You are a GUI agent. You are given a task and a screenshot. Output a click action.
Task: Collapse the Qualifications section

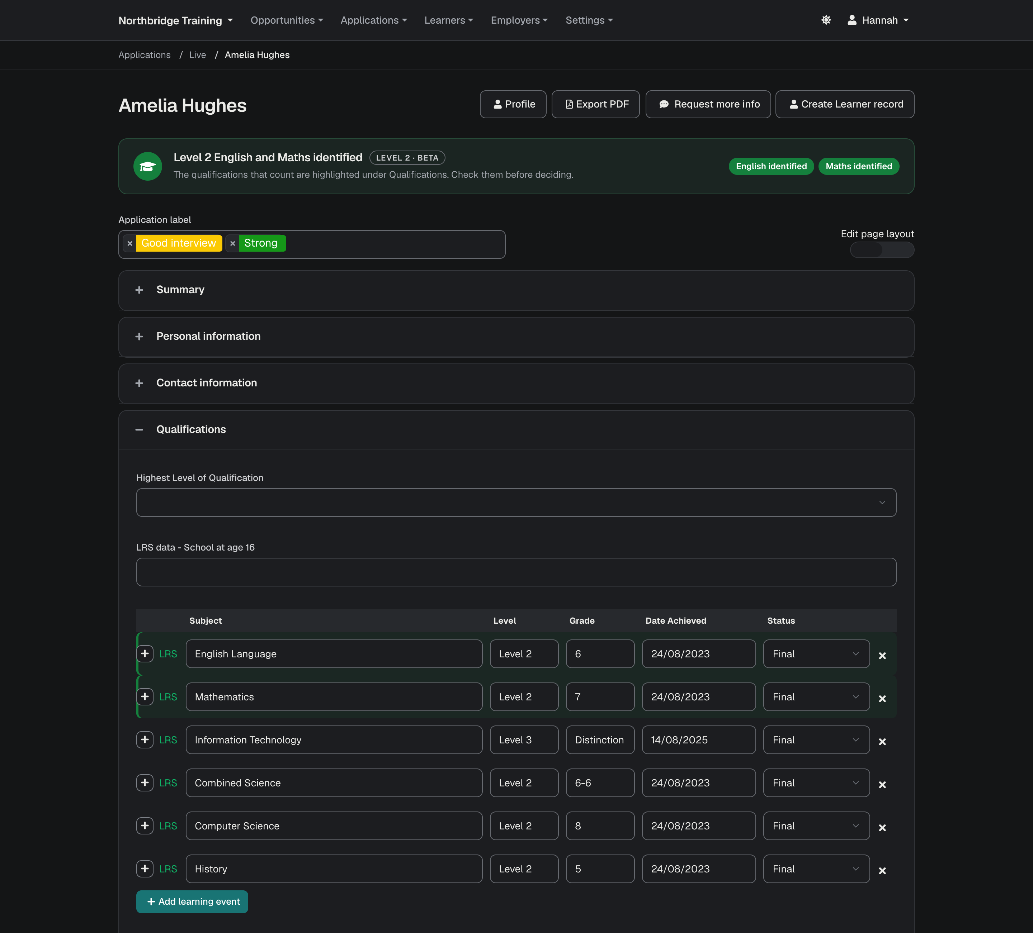pyautogui.click(x=516, y=430)
